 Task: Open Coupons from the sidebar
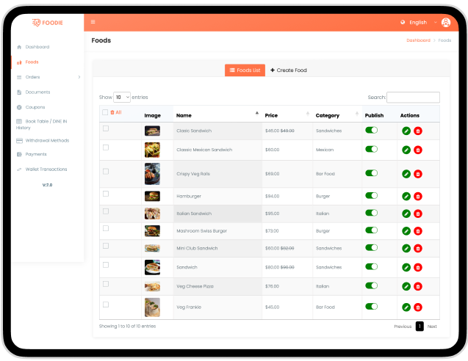(x=35, y=107)
